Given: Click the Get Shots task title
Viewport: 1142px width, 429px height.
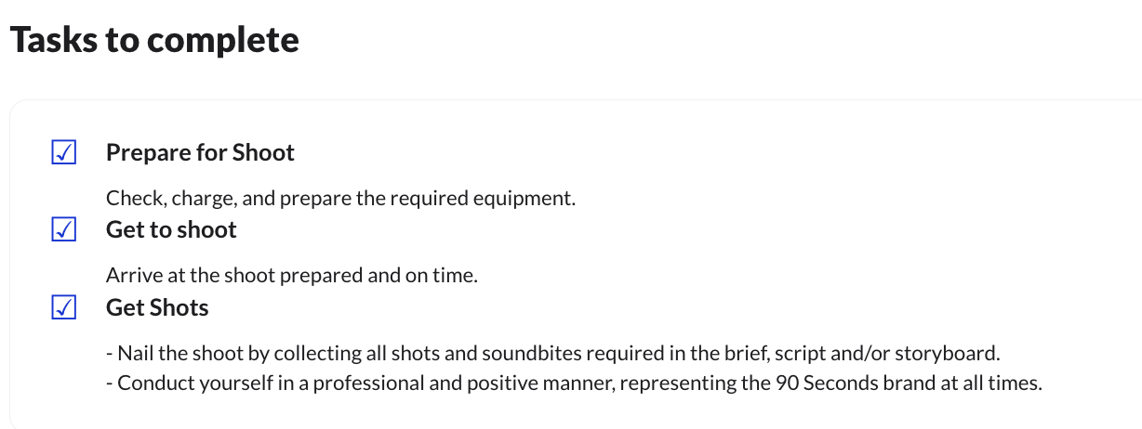Looking at the screenshot, I should [157, 308].
